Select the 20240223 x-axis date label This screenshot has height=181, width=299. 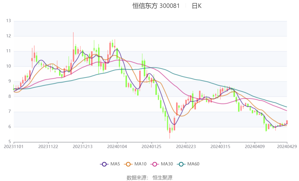(186, 147)
